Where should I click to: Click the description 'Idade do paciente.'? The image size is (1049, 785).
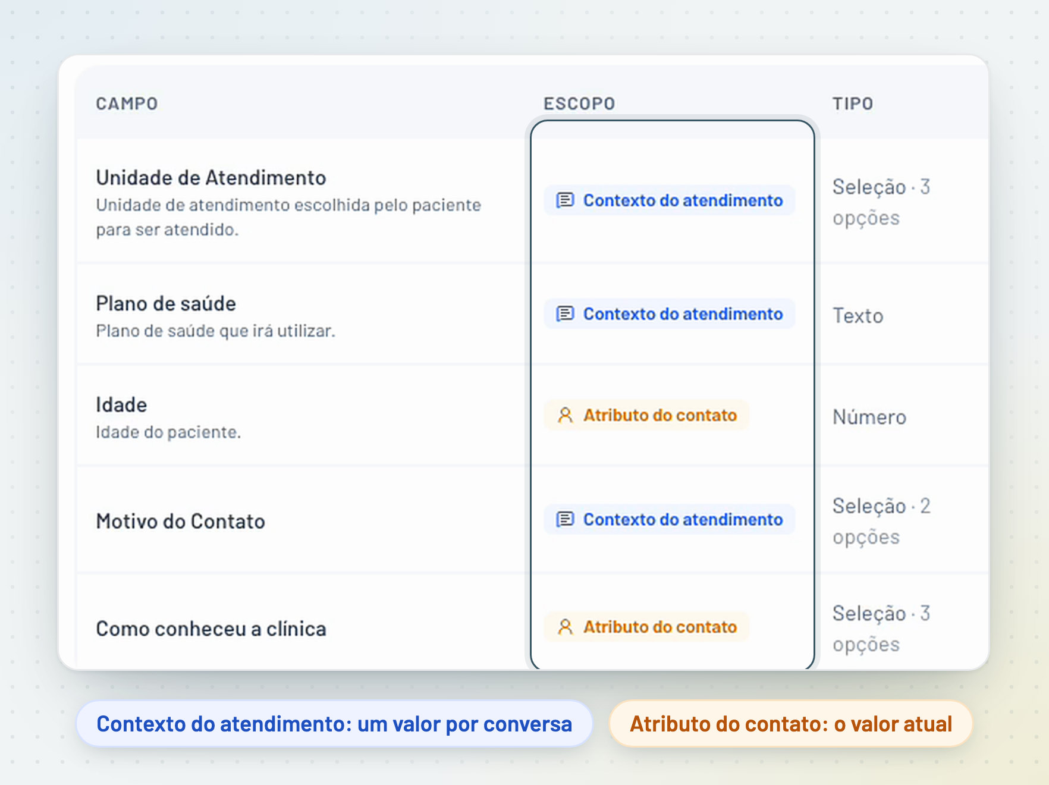point(168,432)
